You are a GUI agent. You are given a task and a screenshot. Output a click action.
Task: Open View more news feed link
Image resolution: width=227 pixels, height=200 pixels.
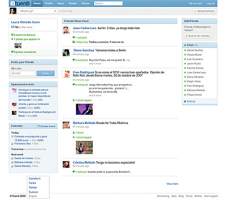point(172,184)
